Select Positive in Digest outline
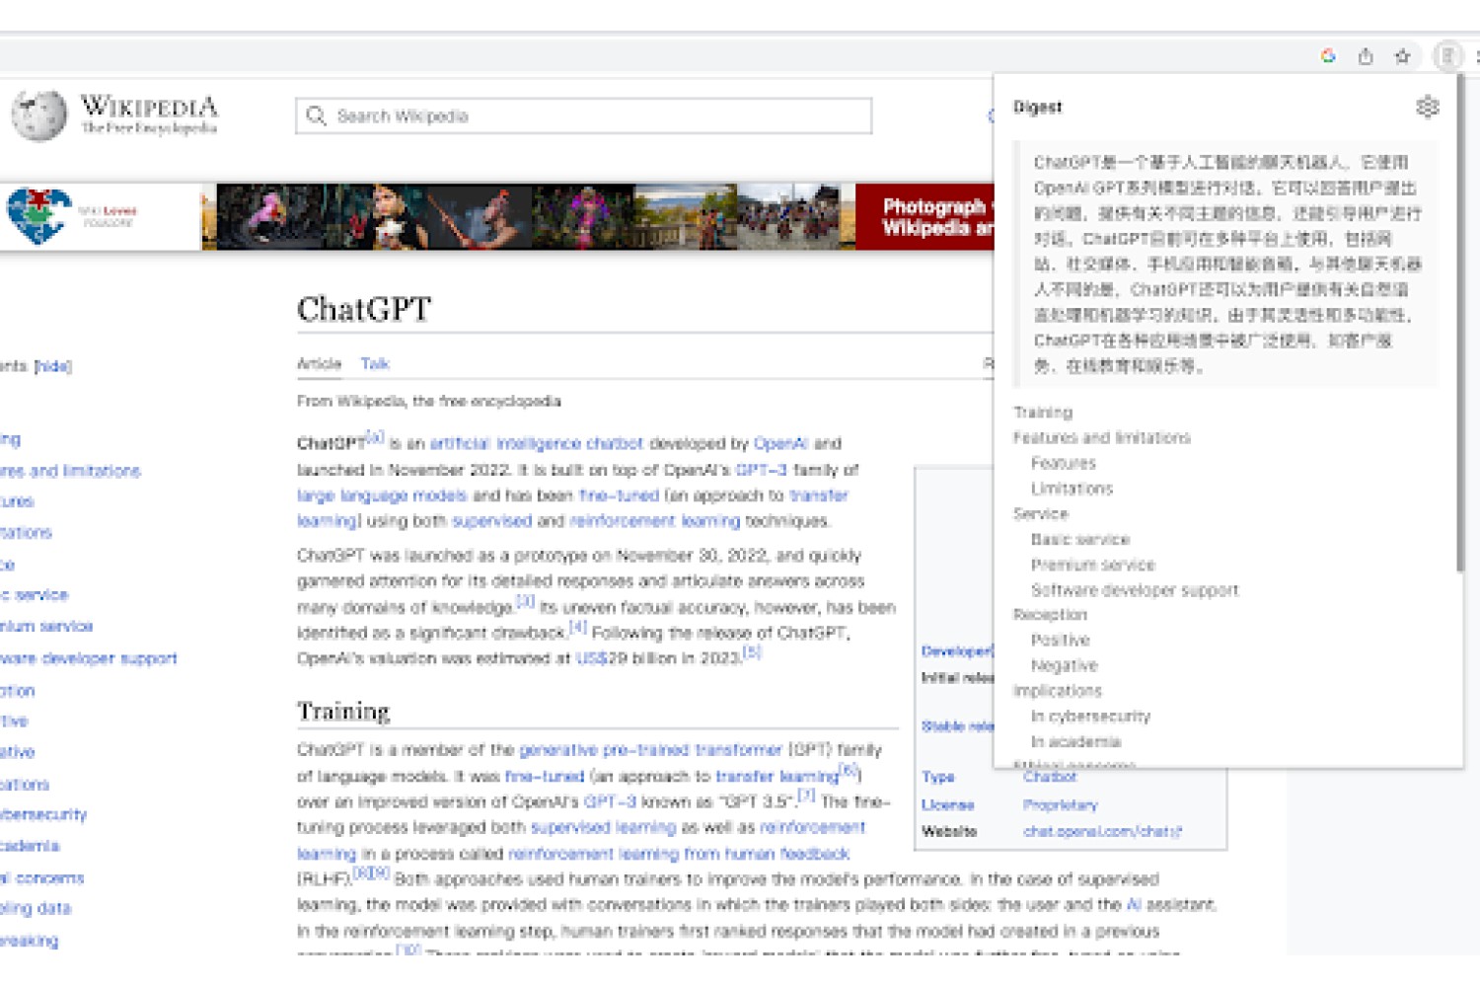This screenshot has width=1480, height=987. click(1061, 640)
